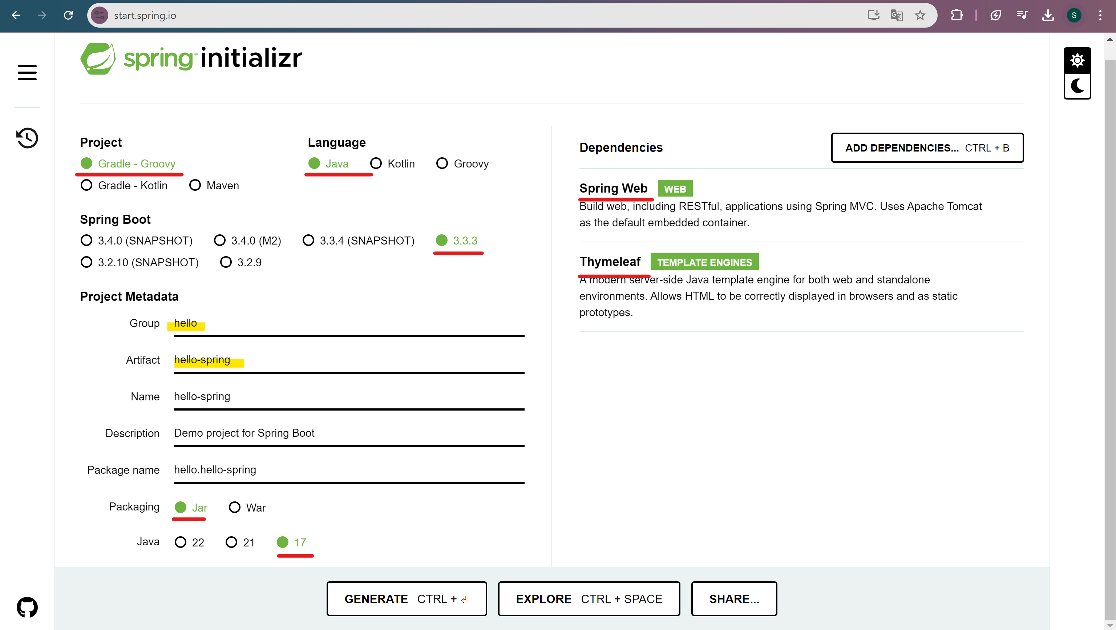Click the browser forward arrow
Viewport: 1116px width, 630px height.
[x=42, y=16]
